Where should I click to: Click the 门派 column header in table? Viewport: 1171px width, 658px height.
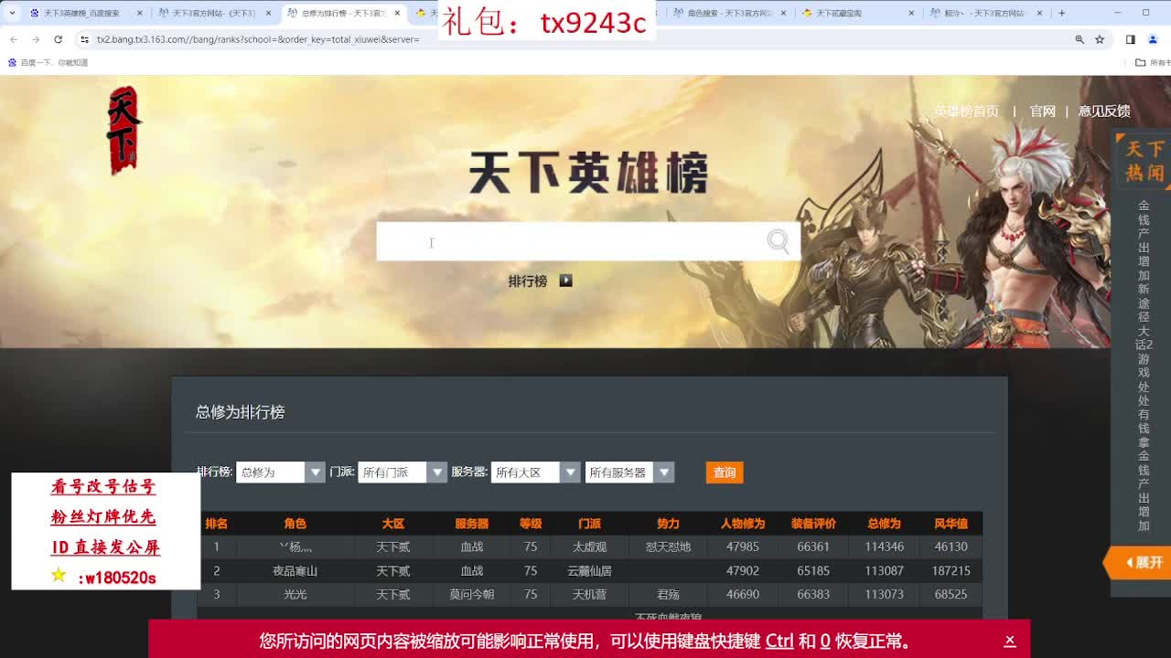click(x=589, y=524)
